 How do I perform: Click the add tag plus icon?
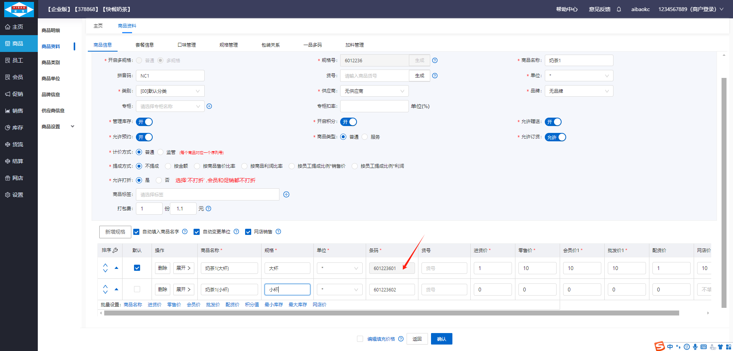click(286, 194)
